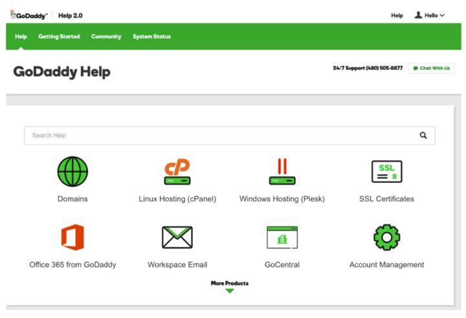The width and height of the screenshot is (466, 318).
Task: Click the user profile silhouette icon
Action: click(419, 15)
